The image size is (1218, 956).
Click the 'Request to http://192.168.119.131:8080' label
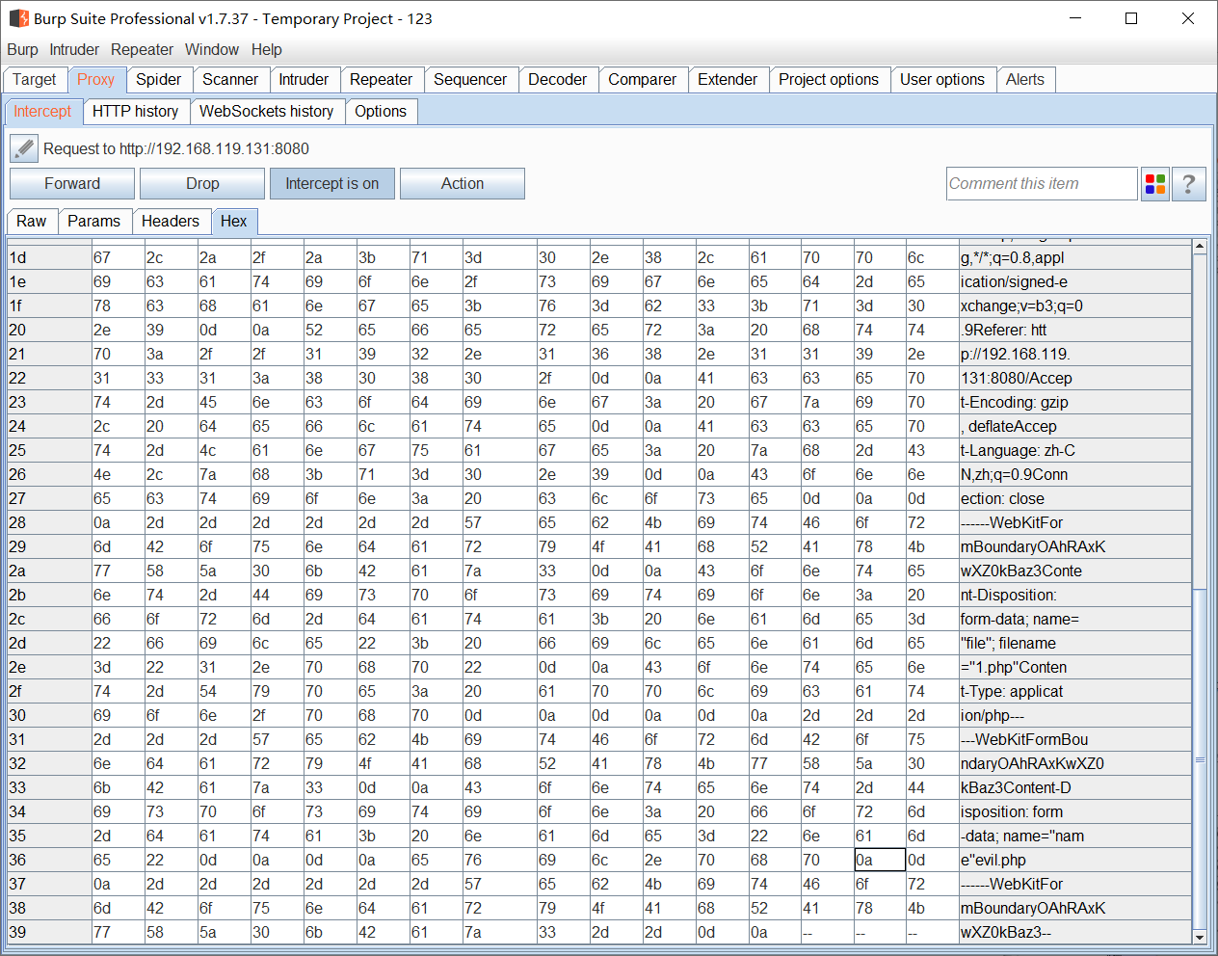coord(176,148)
